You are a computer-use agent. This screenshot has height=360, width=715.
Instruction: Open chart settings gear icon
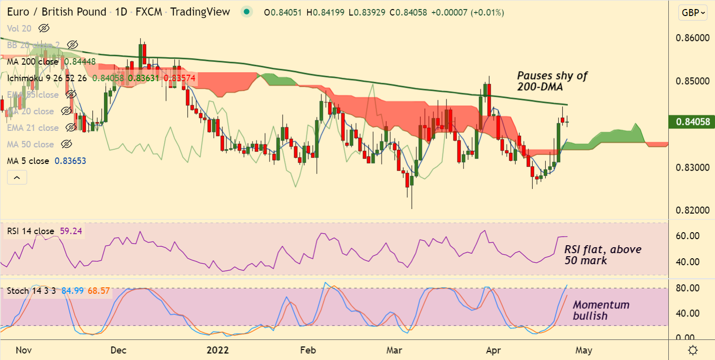click(x=693, y=349)
